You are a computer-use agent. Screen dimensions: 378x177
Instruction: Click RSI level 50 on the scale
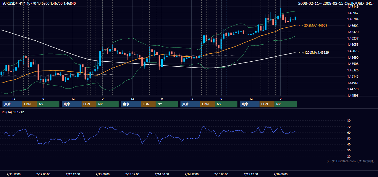coord(349,138)
